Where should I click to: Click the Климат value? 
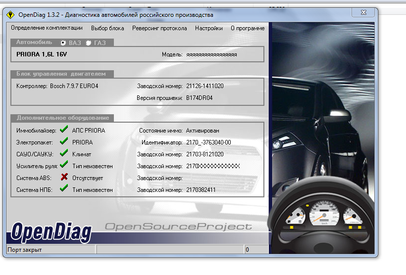click(x=82, y=154)
